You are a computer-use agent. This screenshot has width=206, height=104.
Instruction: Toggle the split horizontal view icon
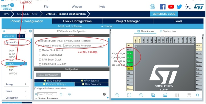[x=189, y=95]
